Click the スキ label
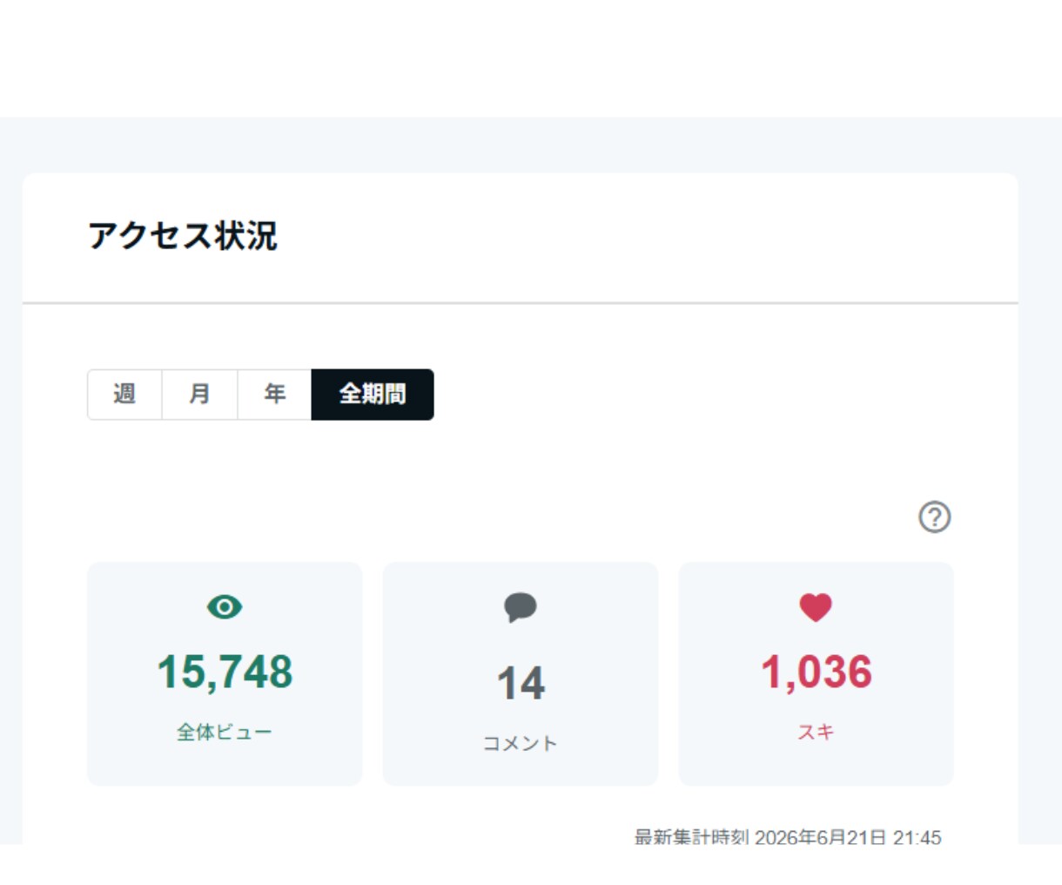This screenshot has height=885, width=1062. pos(816,732)
